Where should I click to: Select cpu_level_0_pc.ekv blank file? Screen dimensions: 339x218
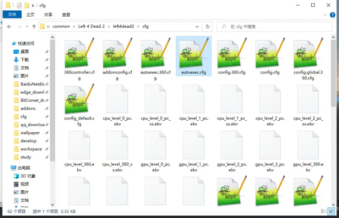(117, 99)
